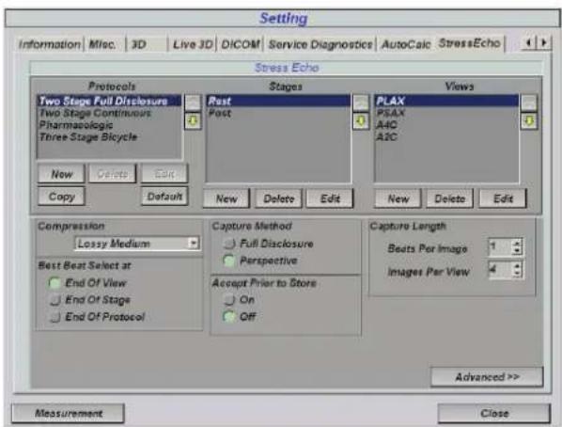Increase Beats Per Image value
Viewport: 562px width, 427px height.
pyautogui.click(x=517, y=243)
